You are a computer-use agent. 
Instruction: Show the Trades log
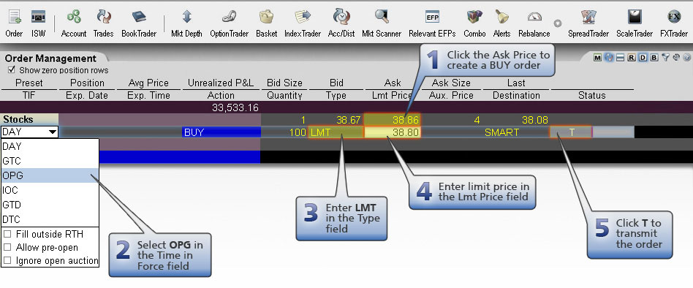click(103, 23)
